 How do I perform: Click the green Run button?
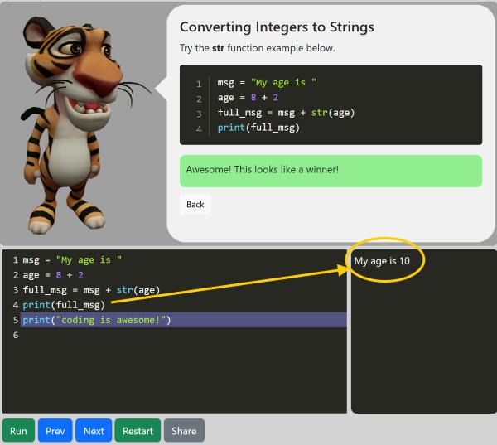coord(18,431)
